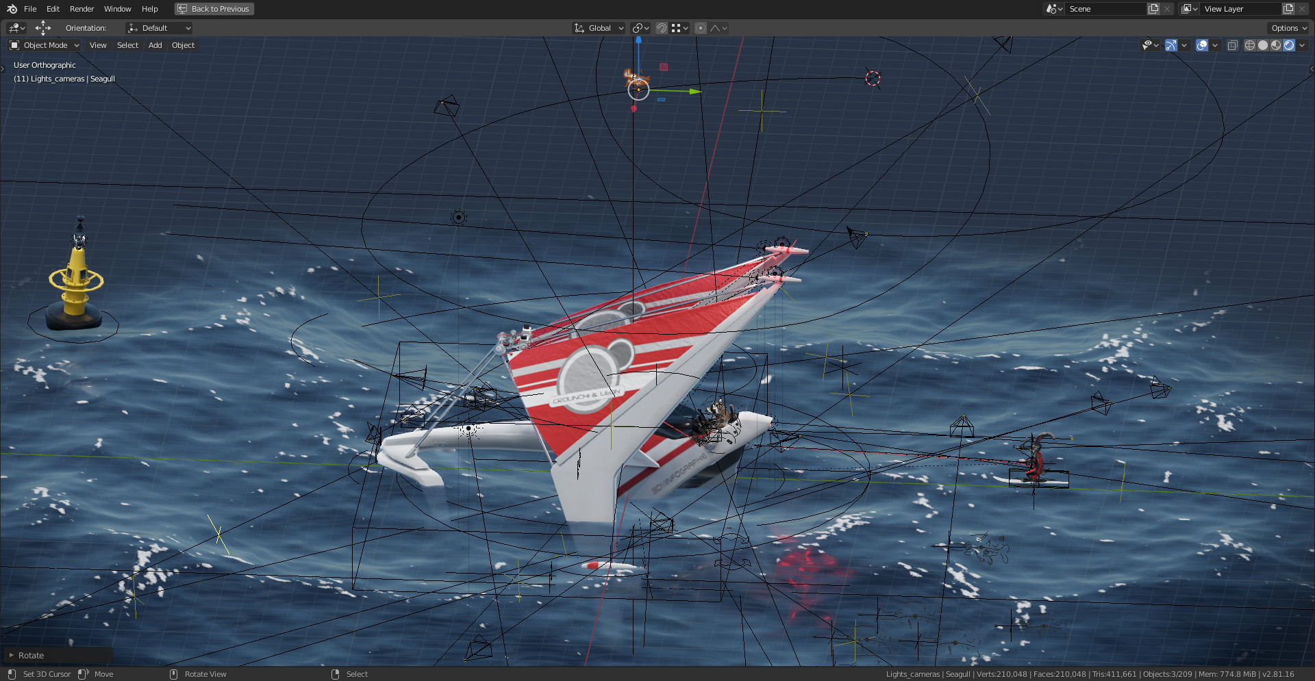This screenshot has height=681, width=1315.
Task: Open the Render menu
Action: pyautogui.click(x=82, y=9)
